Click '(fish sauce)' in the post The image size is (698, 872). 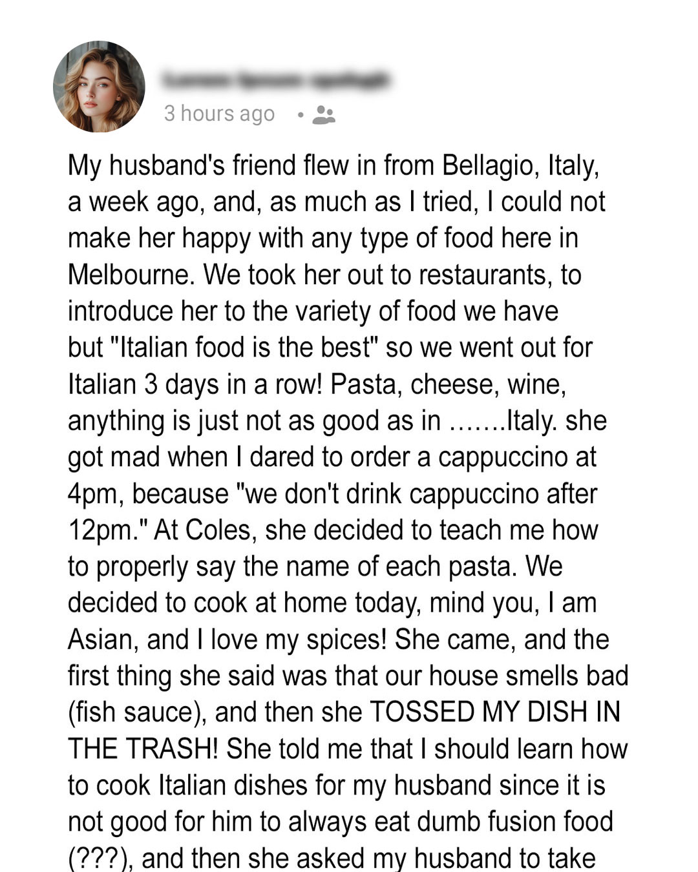click(138, 712)
